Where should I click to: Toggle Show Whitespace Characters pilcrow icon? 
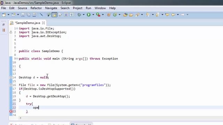pyautogui.click(x=72, y=15)
